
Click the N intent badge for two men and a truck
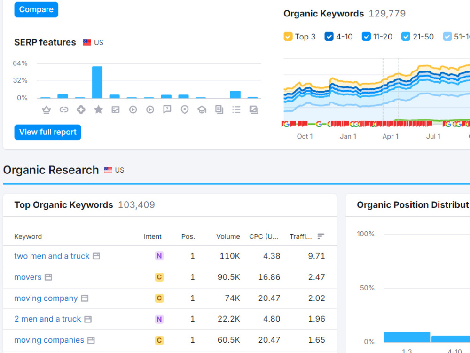click(159, 256)
